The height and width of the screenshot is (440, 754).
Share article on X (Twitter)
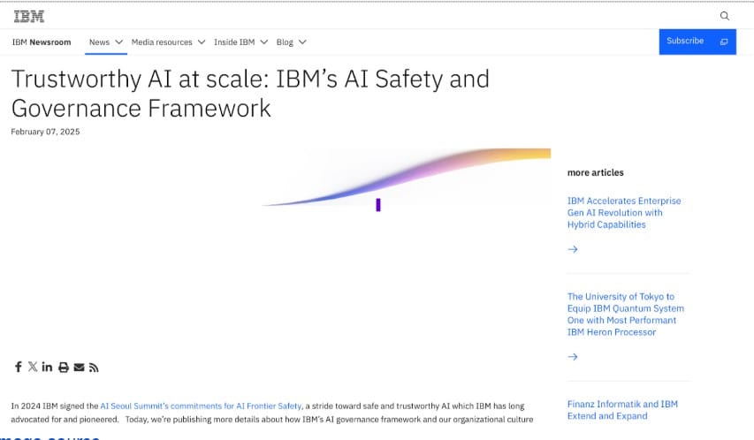[33, 367]
